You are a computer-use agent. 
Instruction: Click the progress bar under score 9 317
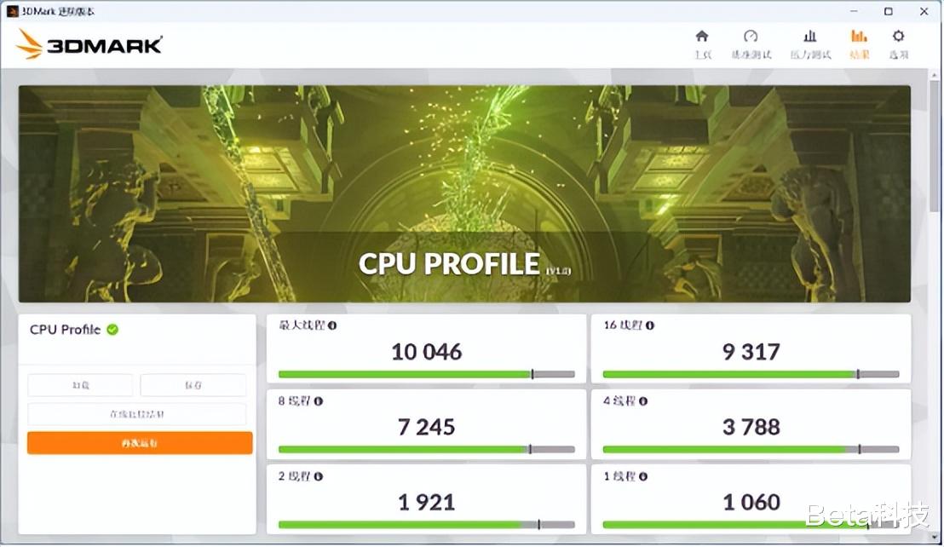pyautogui.click(x=751, y=374)
